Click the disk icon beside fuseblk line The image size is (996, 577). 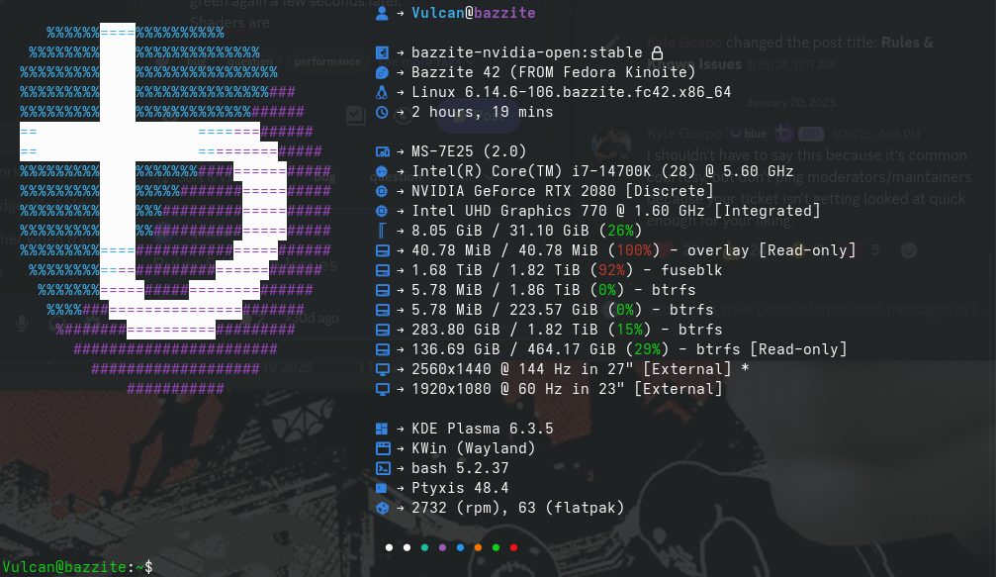pos(383,271)
